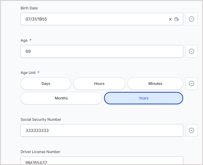Click the Social Security Number label
Image resolution: width=203 pixels, height=165 pixels.
(41, 119)
